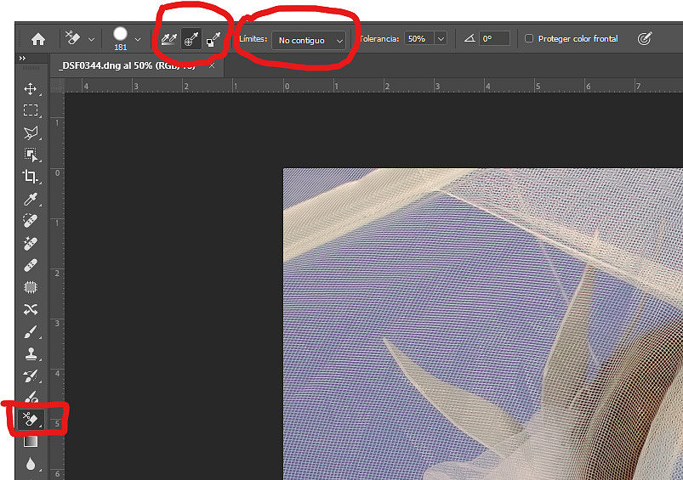The height and width of the screenshot is (480, 683).
Task: Select the Remove tool with sparkles
Action: (x=31, y=243)
